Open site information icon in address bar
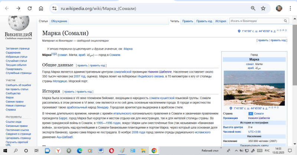This screenshot has height=155, width=297. tap(55, 8)
